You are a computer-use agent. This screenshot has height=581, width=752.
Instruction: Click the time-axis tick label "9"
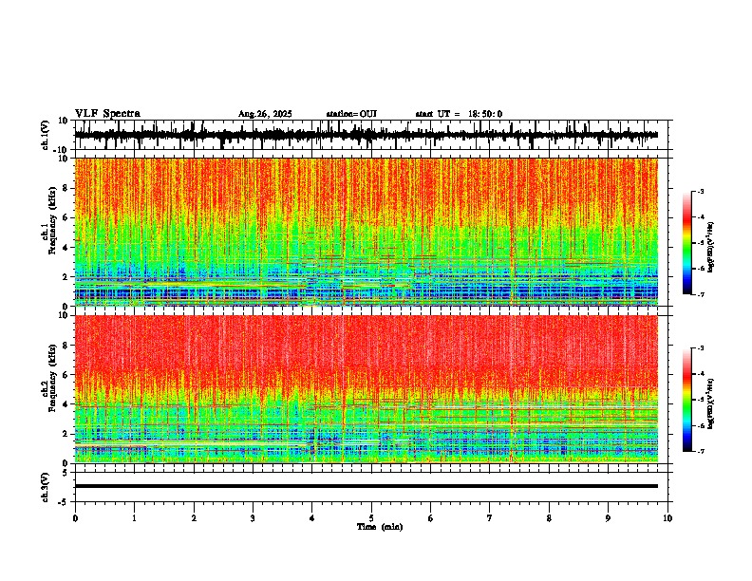pos(608,518)
